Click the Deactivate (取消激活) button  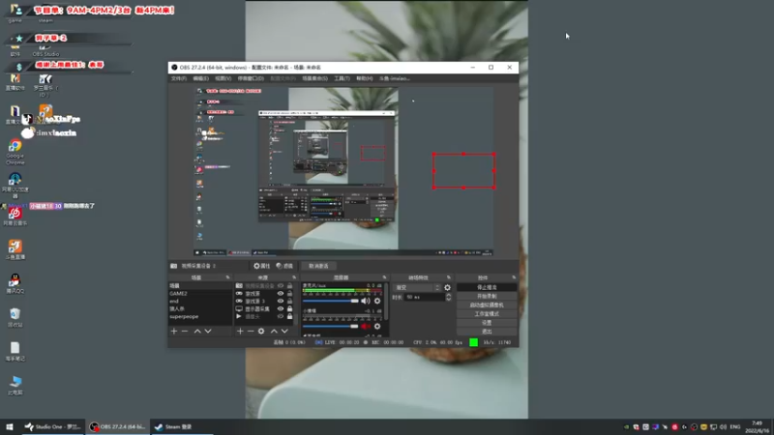click(x=318, y=266)
